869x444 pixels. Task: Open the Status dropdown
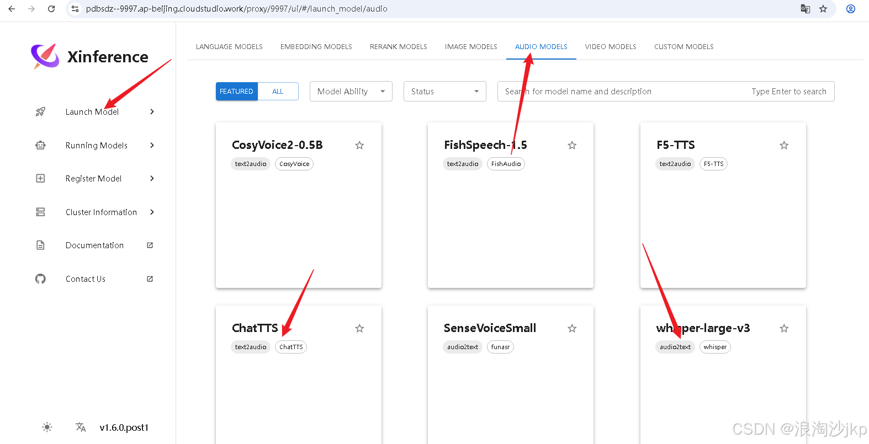pyautogui.click(x=445, y=91)
